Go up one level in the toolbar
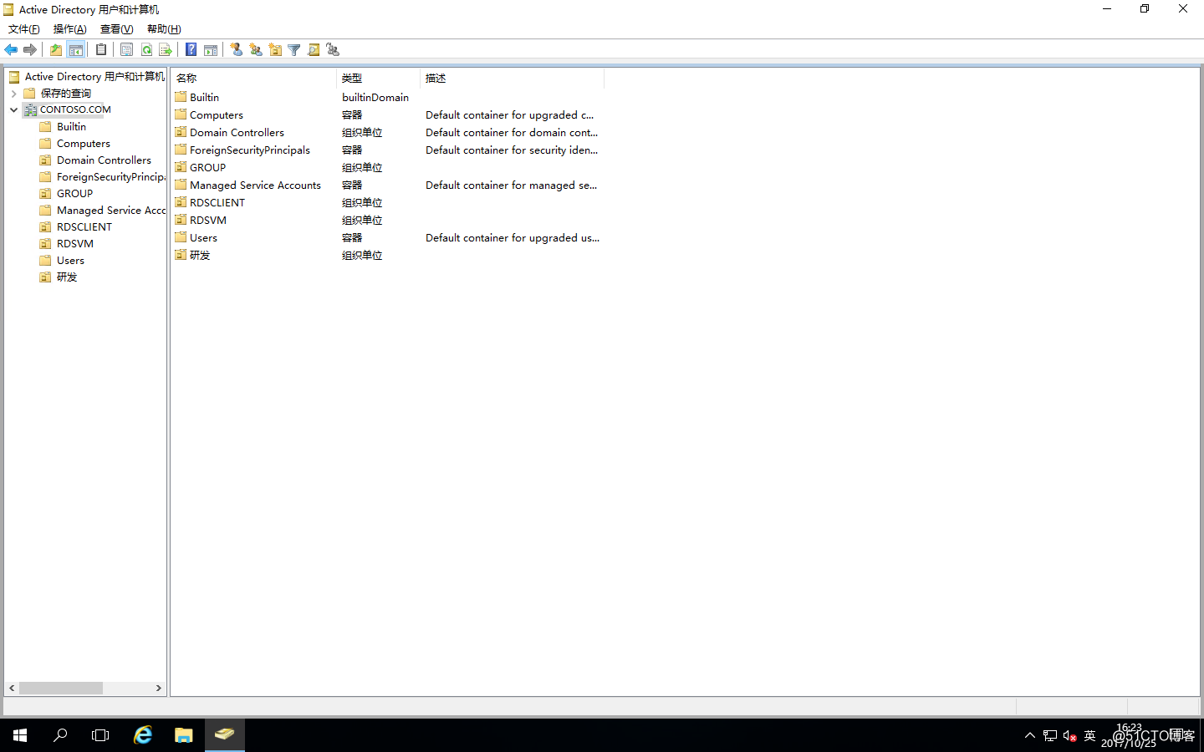The height and width of the screenshot is (752, 1204). (x=56, y=50)
